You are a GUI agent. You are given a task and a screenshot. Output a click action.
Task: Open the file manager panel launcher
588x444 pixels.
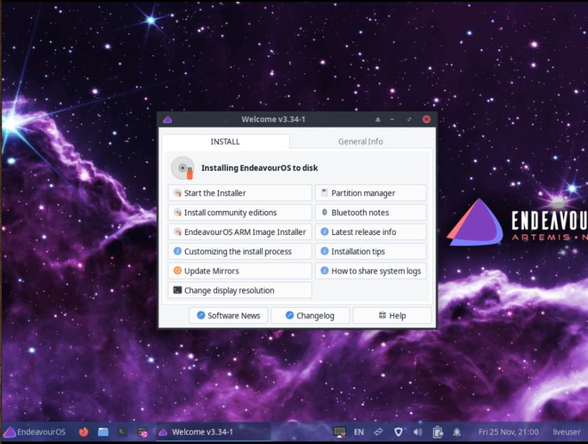tap(103, 432)
